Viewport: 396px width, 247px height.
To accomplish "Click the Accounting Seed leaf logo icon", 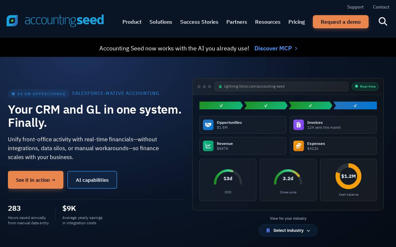I will pos(12,21).
